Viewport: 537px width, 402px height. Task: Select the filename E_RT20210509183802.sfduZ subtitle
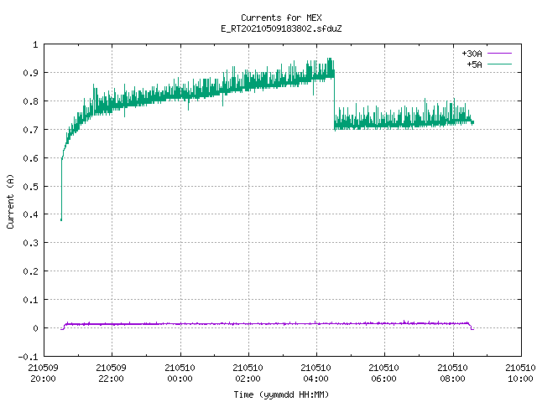point(281,28)
